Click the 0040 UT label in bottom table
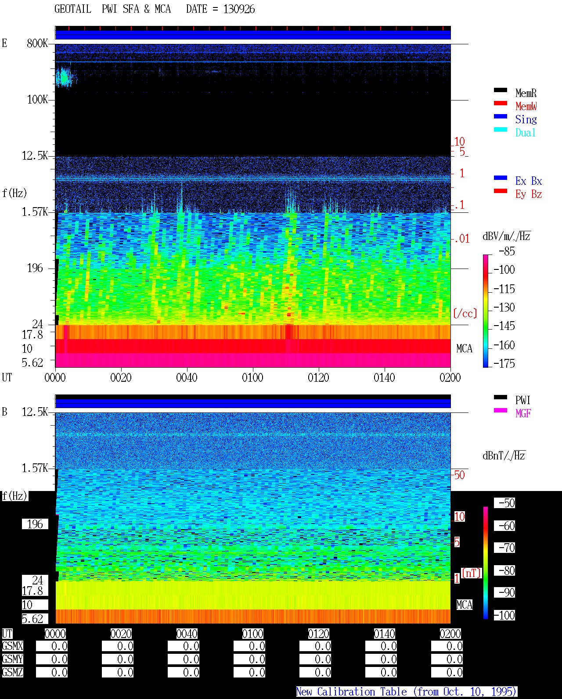 point(187,634)
